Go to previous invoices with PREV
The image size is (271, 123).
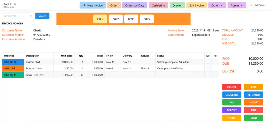click(x=100, y=19)
